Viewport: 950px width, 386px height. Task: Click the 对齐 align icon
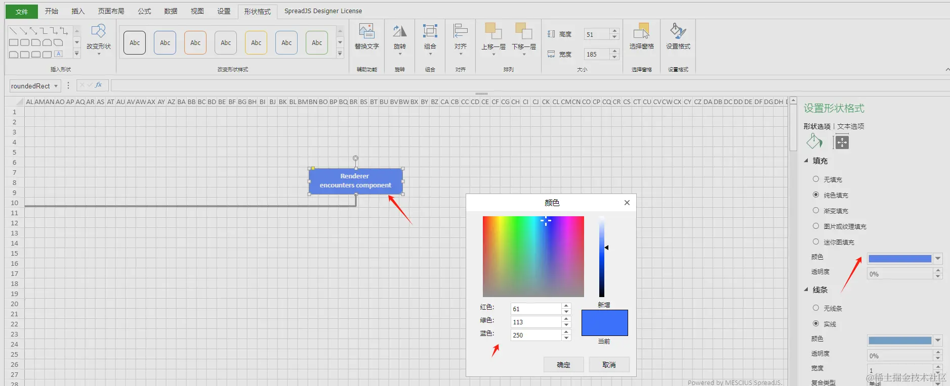coord(461,31)
